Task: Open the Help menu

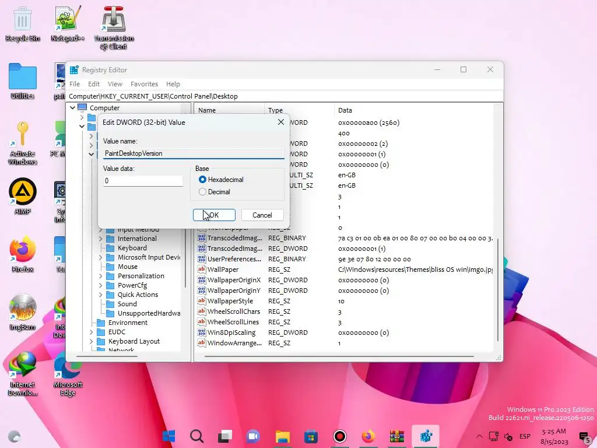Action: click(173, 84)
